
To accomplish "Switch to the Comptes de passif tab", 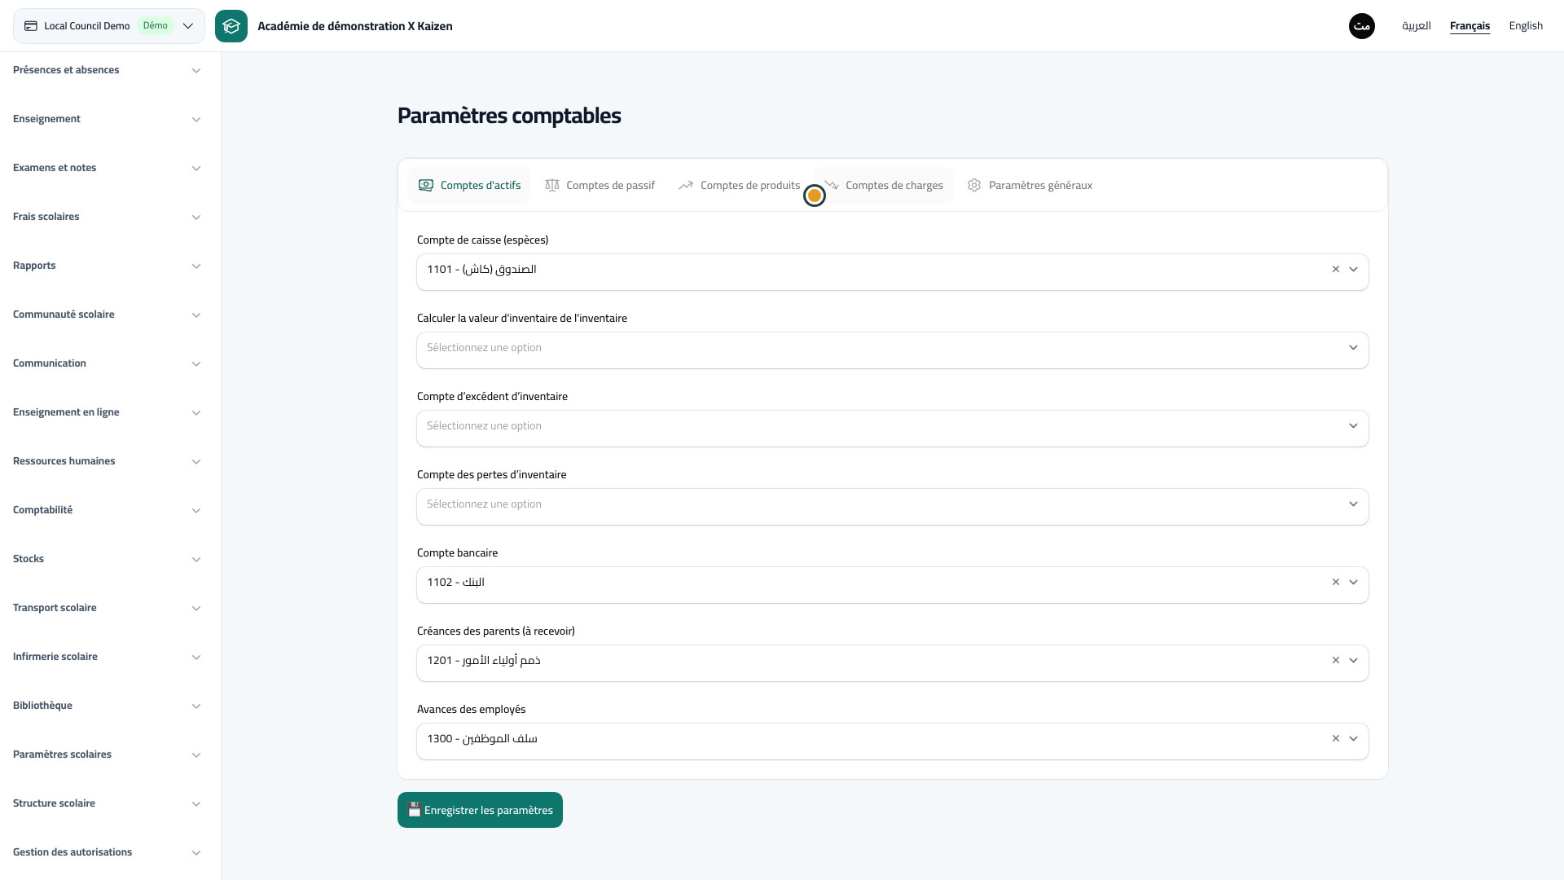I will 600,185.
